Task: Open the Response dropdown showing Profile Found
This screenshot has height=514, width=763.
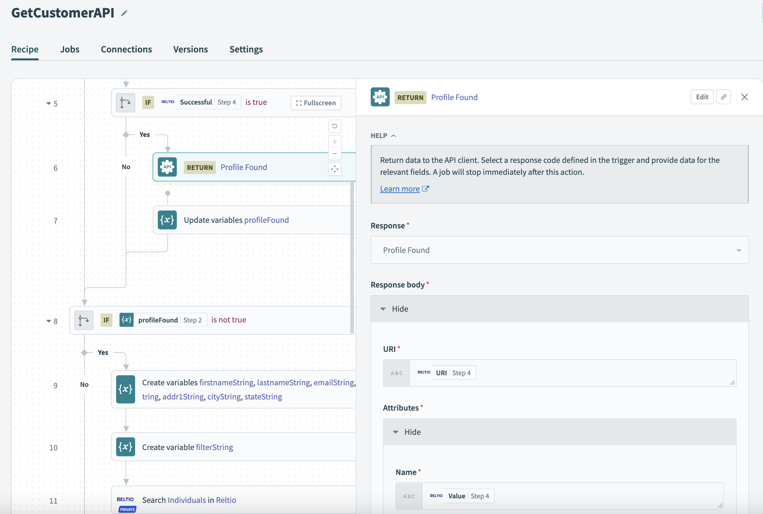Action: coord(559,250)
